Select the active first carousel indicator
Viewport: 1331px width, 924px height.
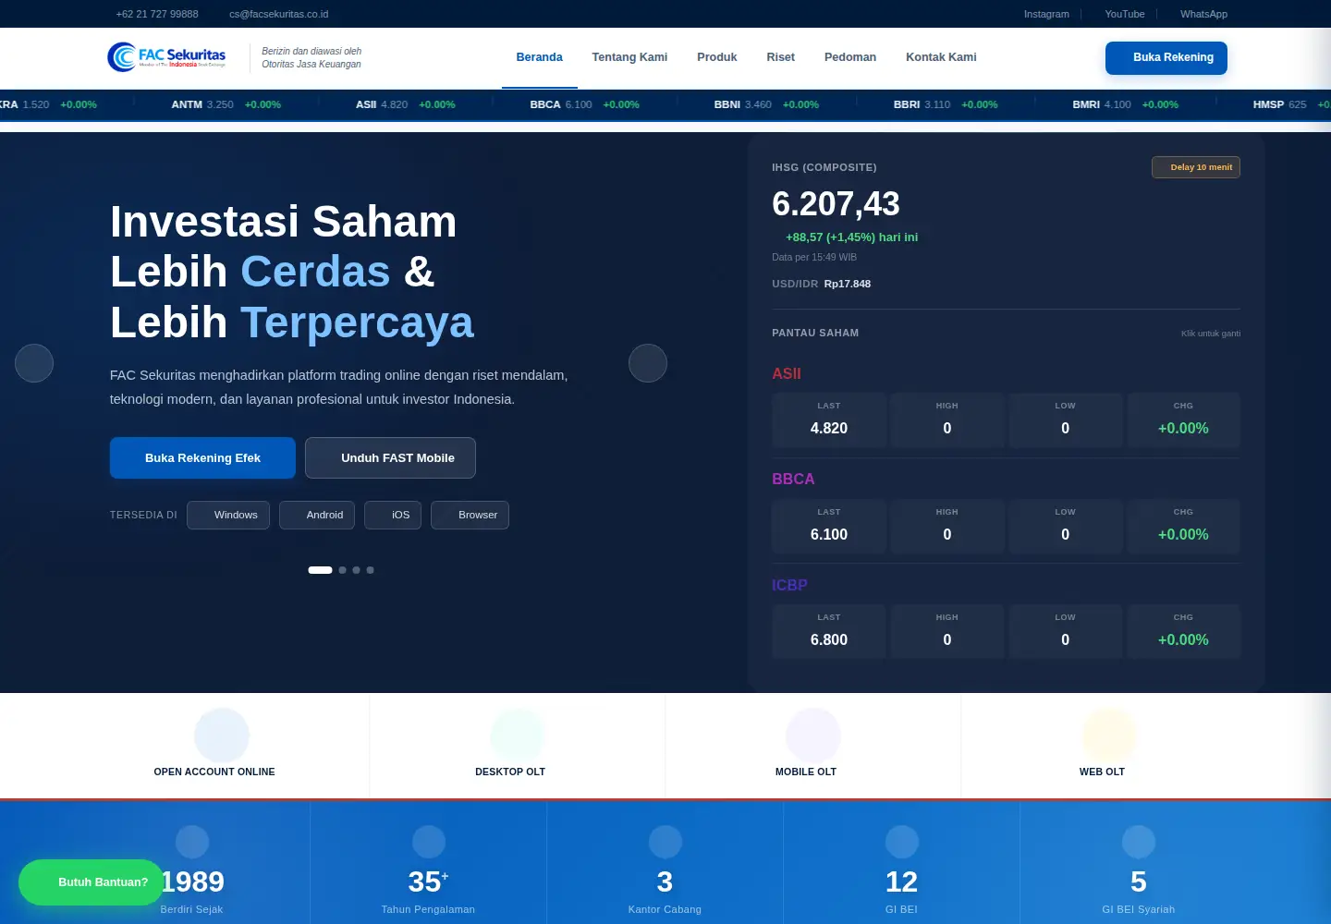(320, 570)
